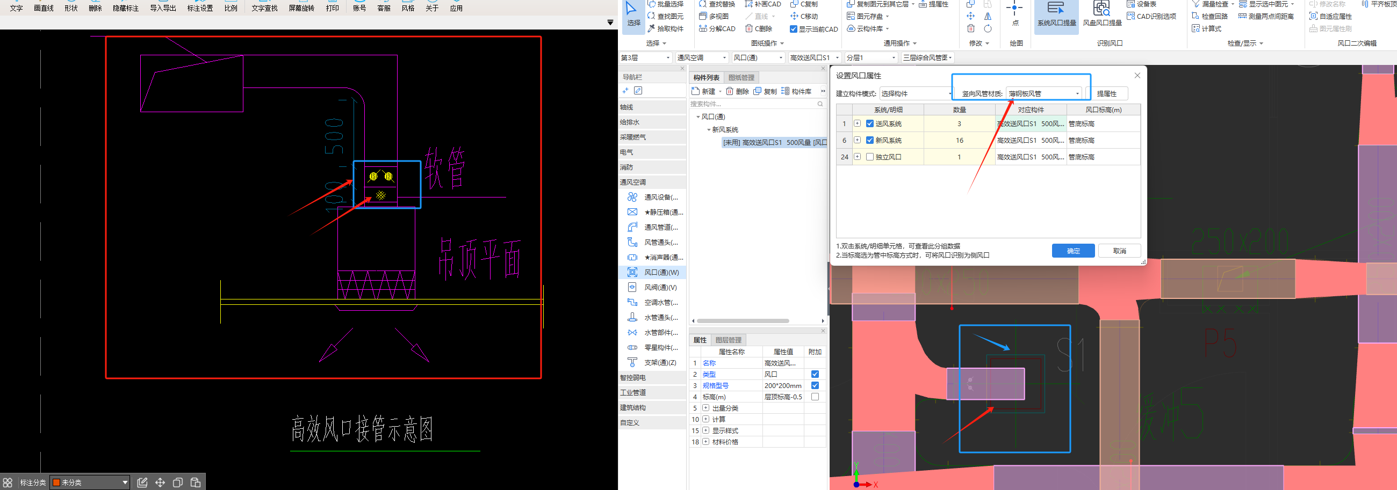The image size is (1397, 490).
Task: Toggle 显示当前CAD checkbox
Action: (x=794, y=29)
